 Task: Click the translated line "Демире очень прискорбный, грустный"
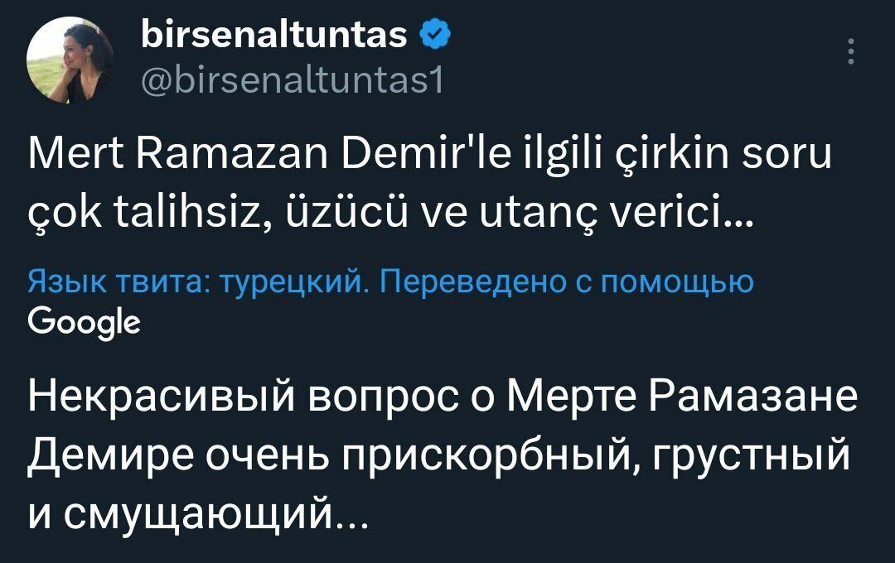[438, 456]
